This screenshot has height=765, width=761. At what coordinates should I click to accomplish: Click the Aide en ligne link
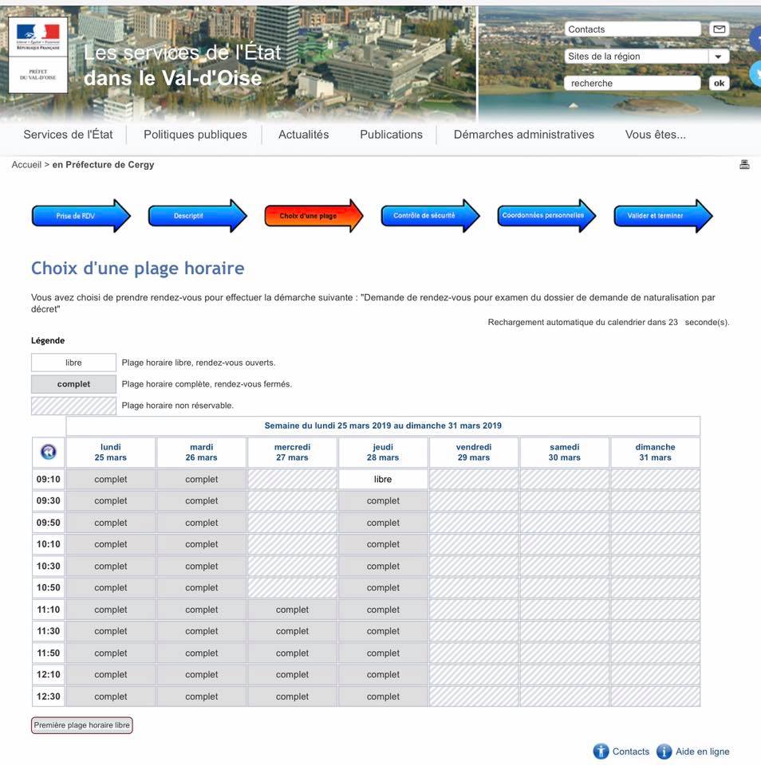(x=703, y=751)
